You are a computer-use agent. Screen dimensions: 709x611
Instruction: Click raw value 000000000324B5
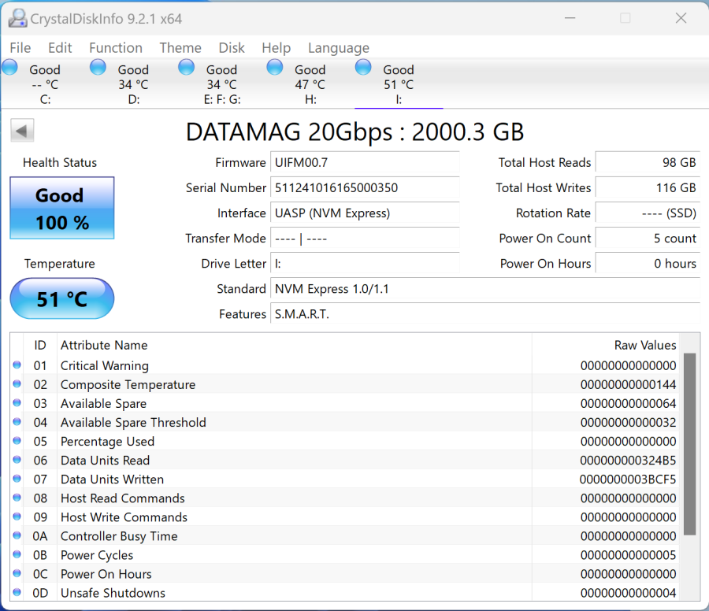[628, 461]
